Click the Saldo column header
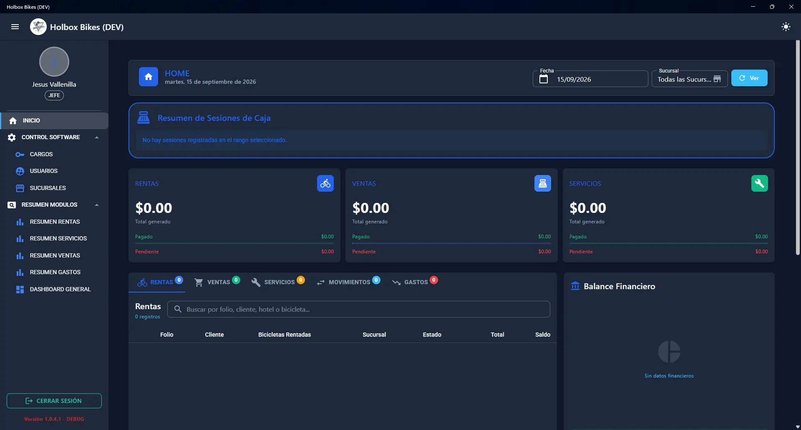This screenshot has height=430, width=801. pyautogui.click(x=543, y=335)
